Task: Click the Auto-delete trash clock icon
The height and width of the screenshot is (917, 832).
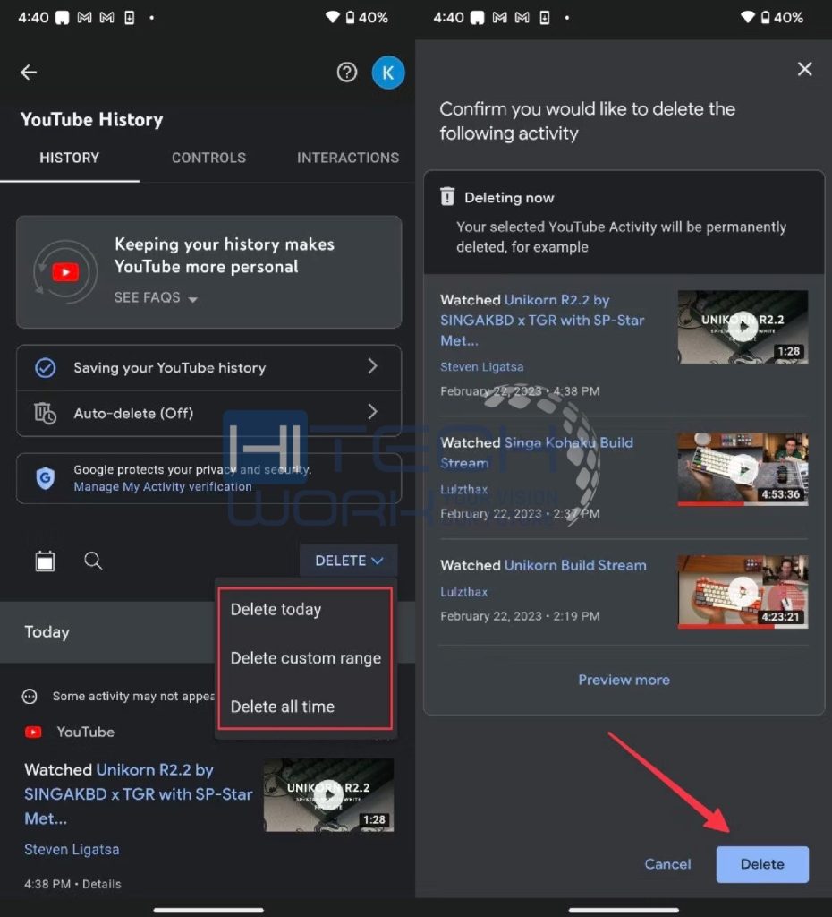Action: 45,413
